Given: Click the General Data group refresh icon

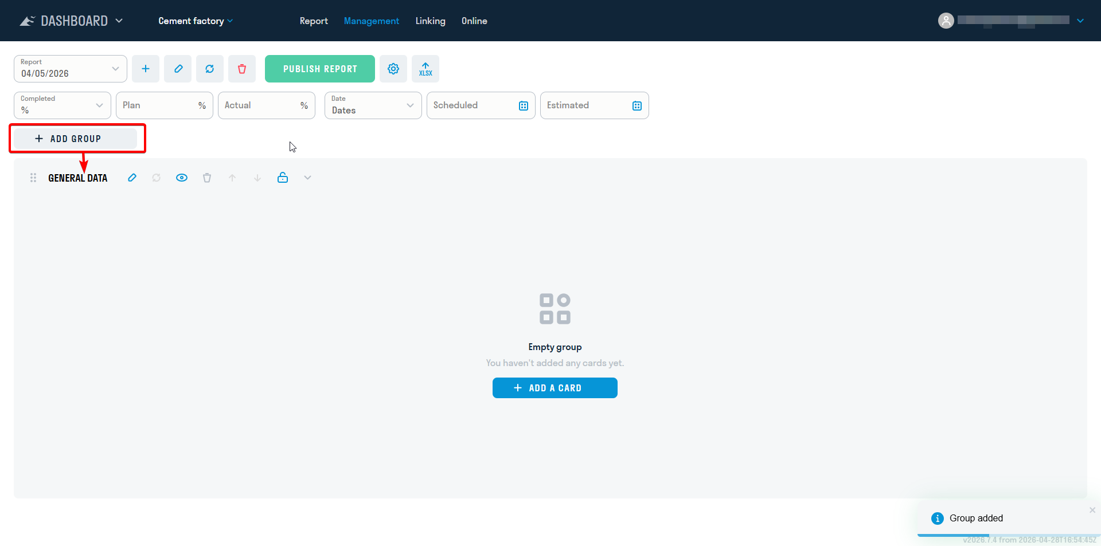Looking at the screenshot, I should 157,178.
